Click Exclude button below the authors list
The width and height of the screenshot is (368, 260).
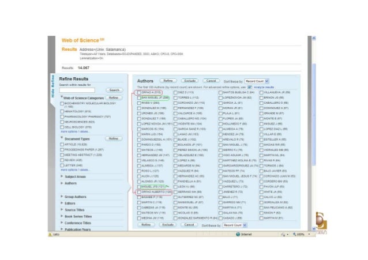(x=168, y=225)
